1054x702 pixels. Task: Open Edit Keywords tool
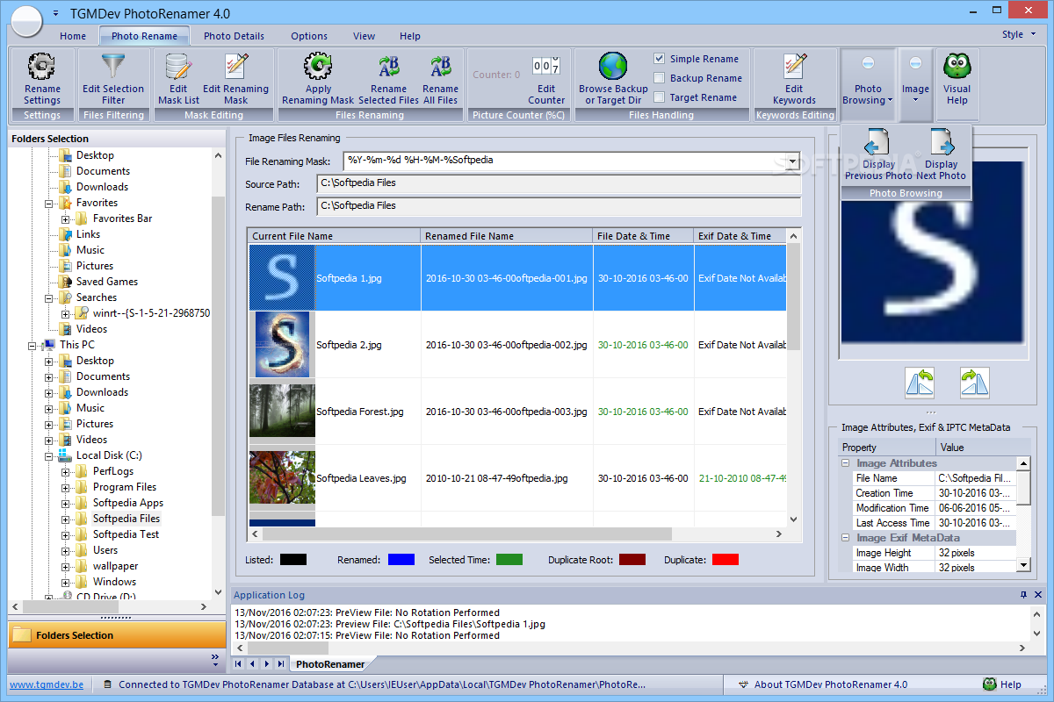point(794,68)
